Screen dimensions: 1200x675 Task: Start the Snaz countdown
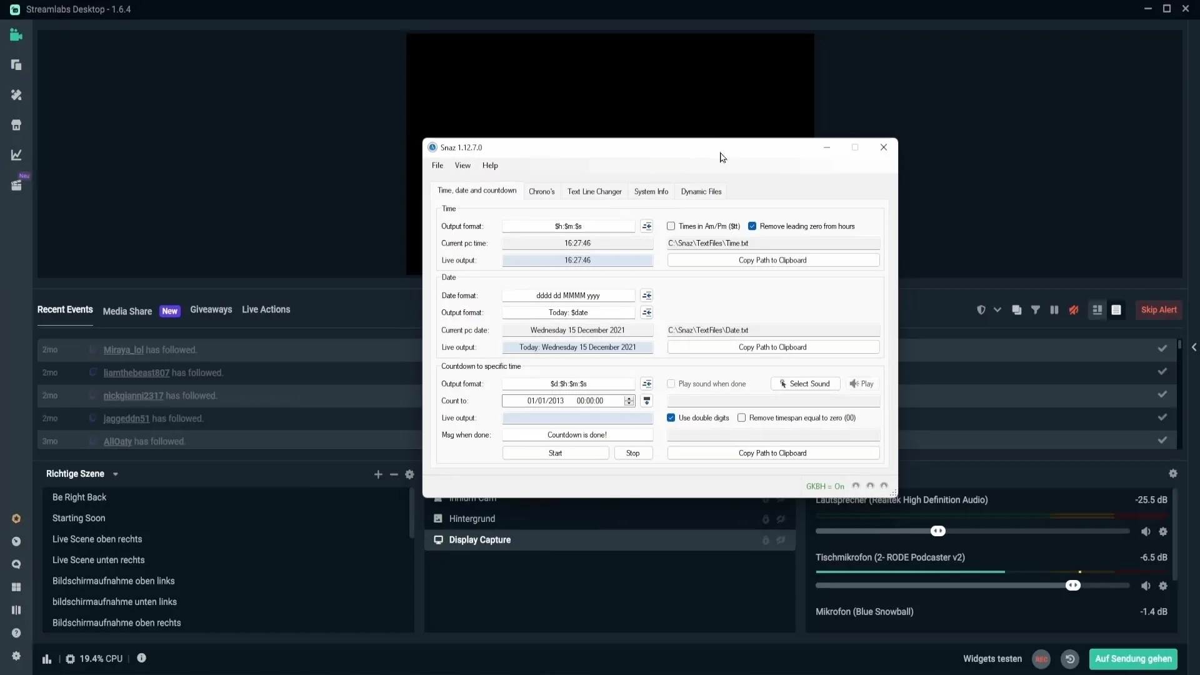[556, 453]
